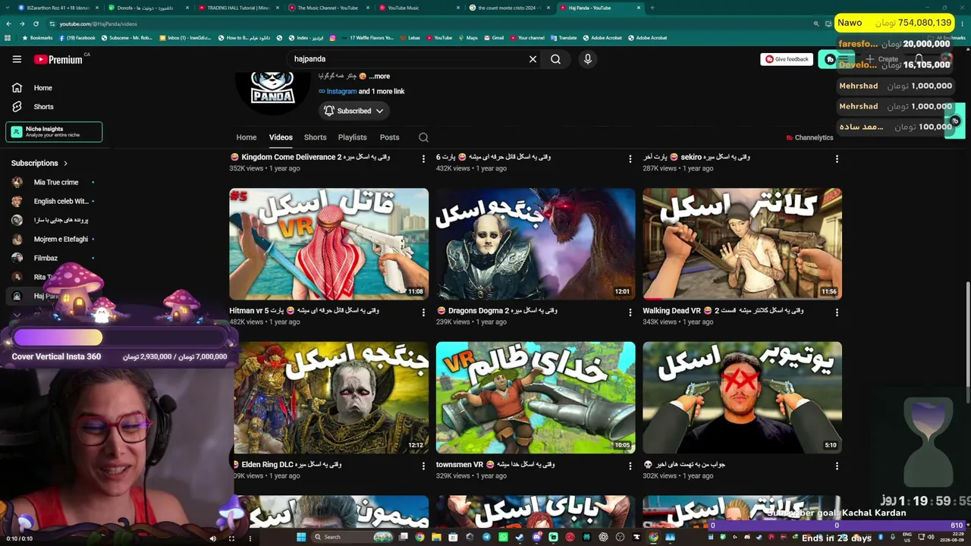The image size is (971, 546).
Task: Open the Niche Insights panel
Action: click(54, 132)
